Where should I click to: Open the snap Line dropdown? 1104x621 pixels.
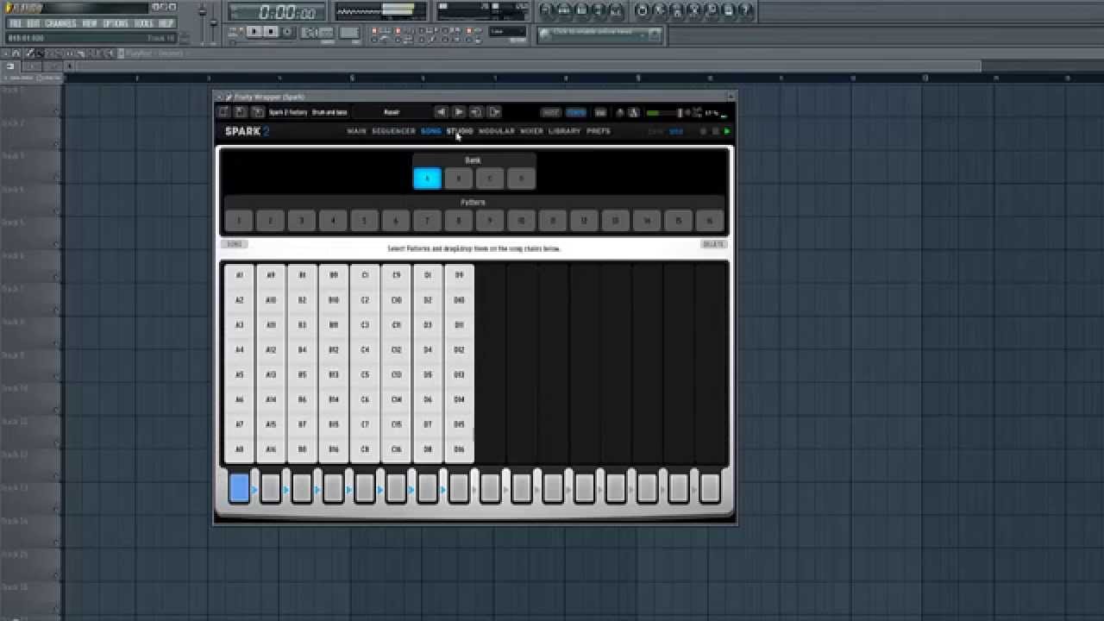(x=507, y=31)
